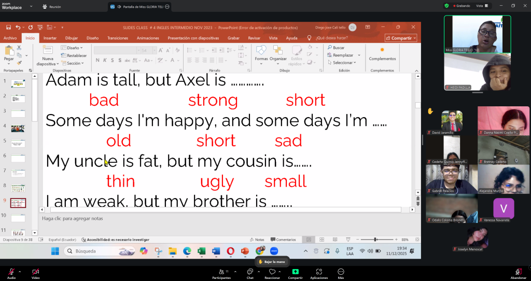The image size is (531, 281).
Task: Open the Vista view dropdown
Action: [x=482, y=6]
